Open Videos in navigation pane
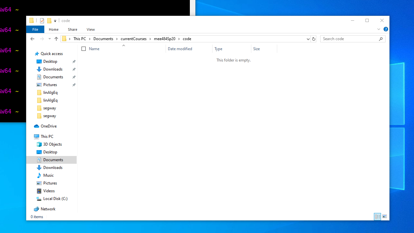Viewport: 414px width, 233px height. pos(49,191)
